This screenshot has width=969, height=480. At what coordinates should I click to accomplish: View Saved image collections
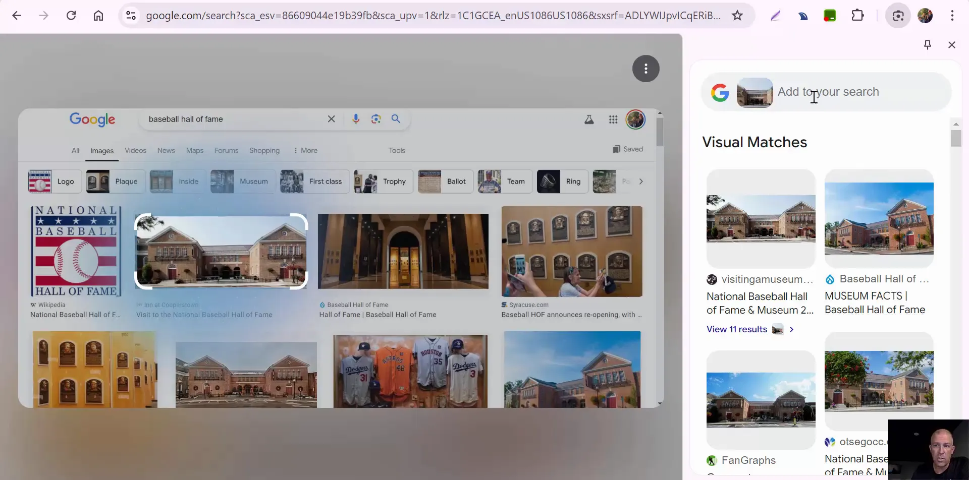[x=628, y=149]
